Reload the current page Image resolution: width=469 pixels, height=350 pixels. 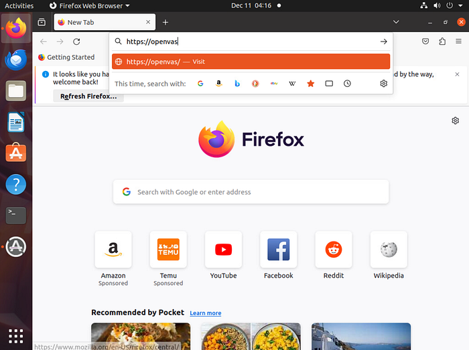point(76,41)
